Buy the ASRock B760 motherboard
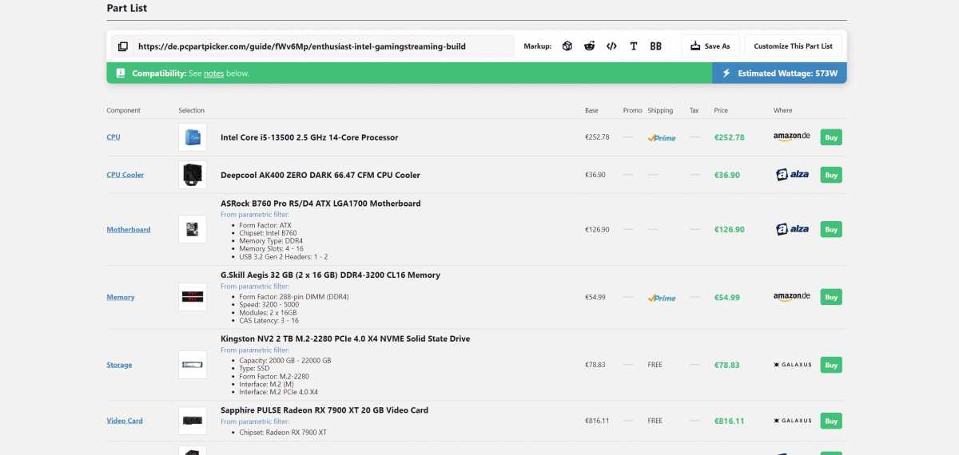The image size is (959, 455). (831, 230)
